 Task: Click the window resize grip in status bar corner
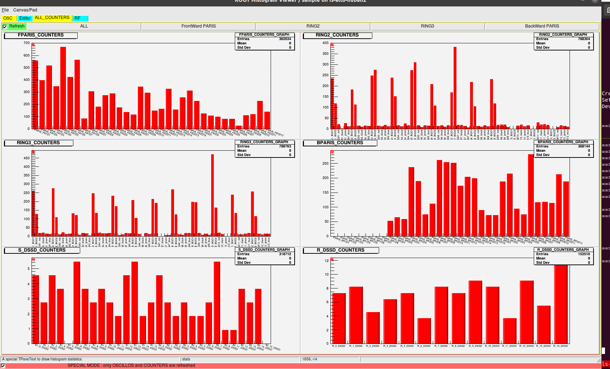pos(599,359)
